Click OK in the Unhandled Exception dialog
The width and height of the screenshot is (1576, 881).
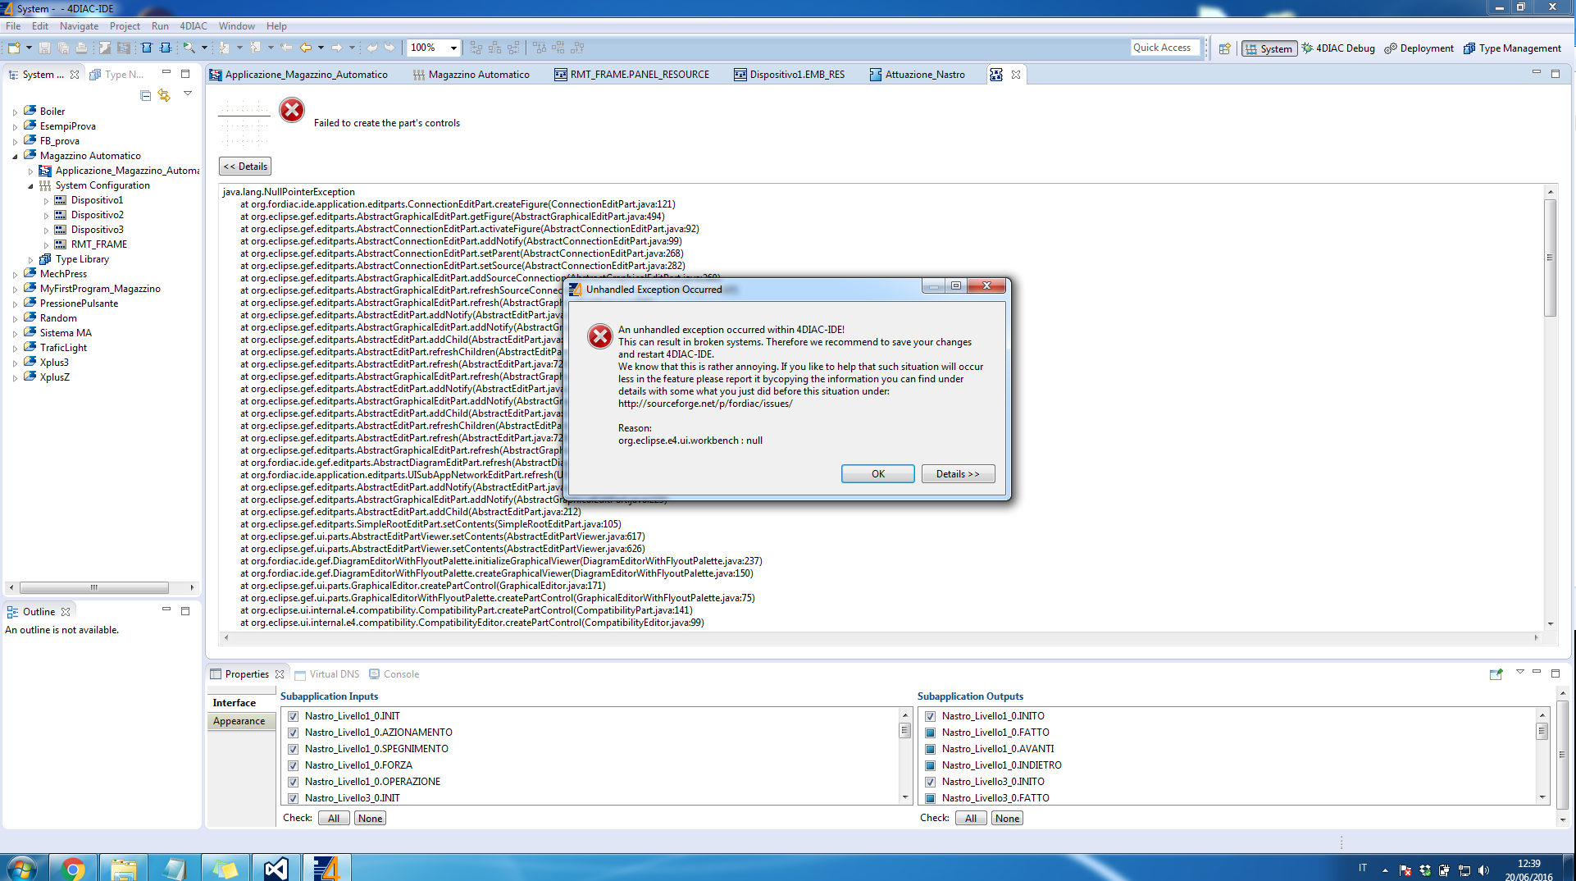coord(877,474)
